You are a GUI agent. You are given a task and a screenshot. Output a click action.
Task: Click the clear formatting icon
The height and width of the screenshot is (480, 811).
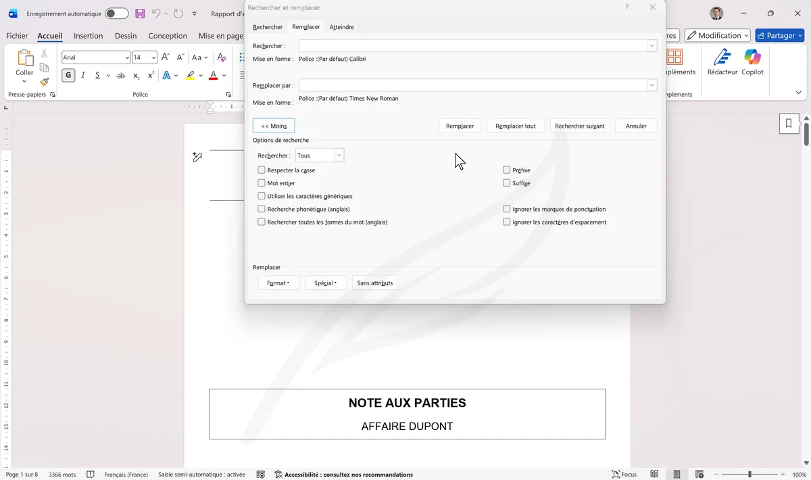coord(222,57)
